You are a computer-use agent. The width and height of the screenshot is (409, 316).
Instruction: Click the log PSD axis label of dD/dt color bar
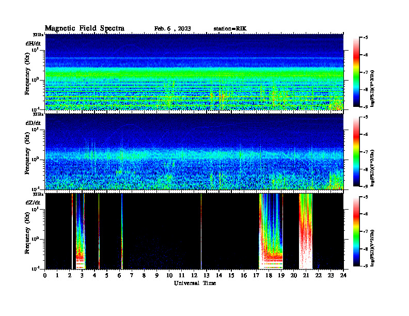[373, 168]
